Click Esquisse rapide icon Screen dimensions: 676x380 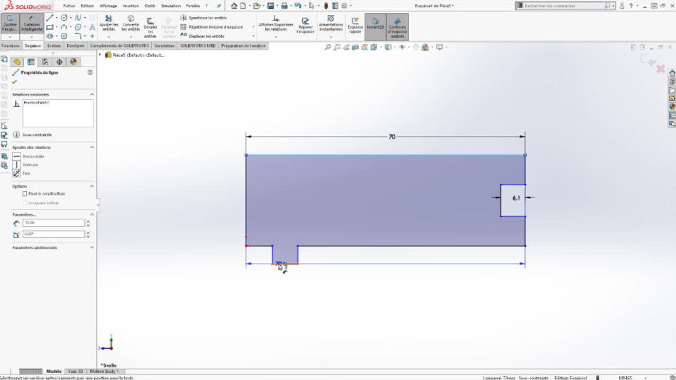point(355,25)
